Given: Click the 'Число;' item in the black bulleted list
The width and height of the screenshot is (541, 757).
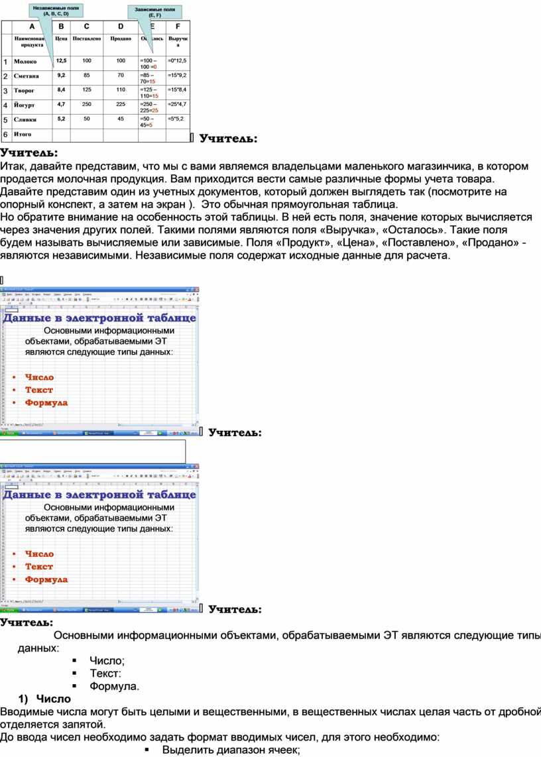Looking at the screenshot, I should point(107,660).
